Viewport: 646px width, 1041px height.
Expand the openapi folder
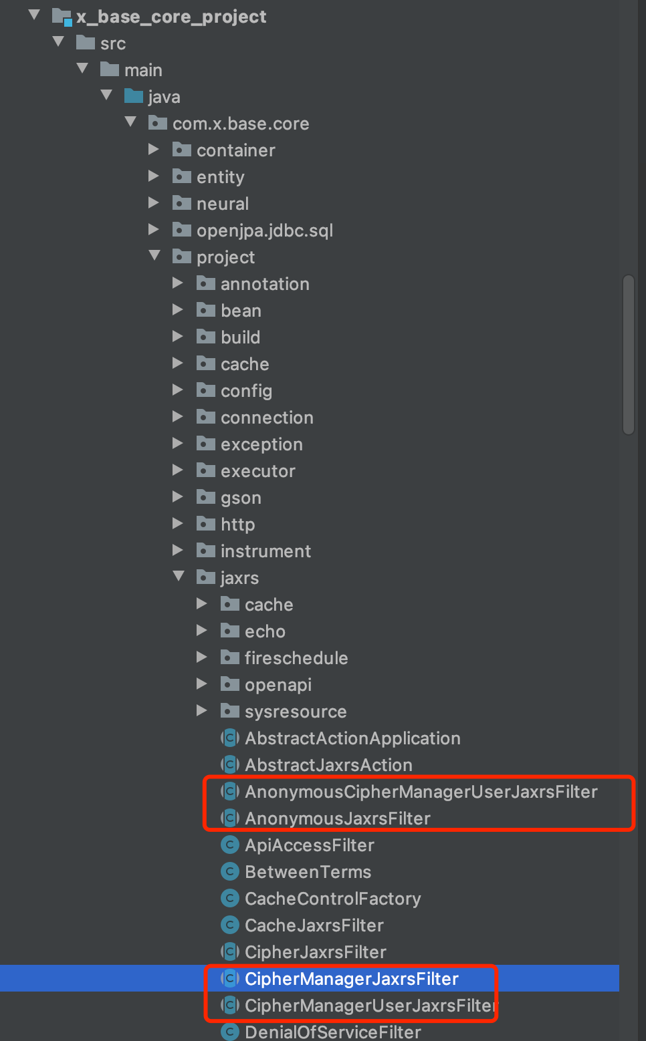tap(202, 684)
